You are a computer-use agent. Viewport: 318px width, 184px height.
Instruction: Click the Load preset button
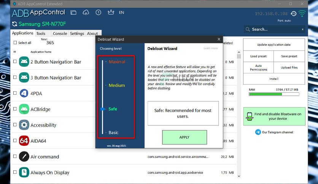click(x=258, y=56)
